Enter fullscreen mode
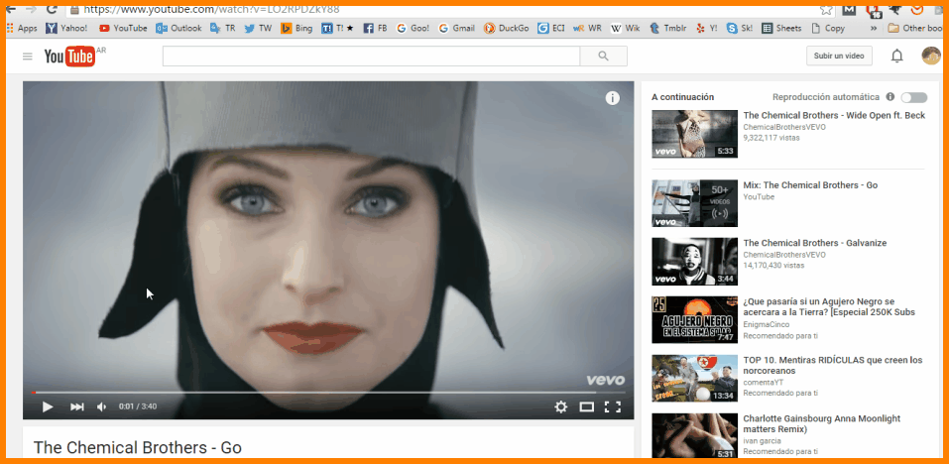Viewport: 949px width, 464px height. pyautogui.click(x=613, y=406)
